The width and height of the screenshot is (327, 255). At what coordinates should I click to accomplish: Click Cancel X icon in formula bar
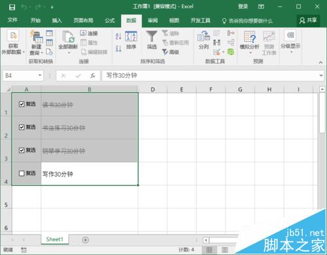point(63,76)
